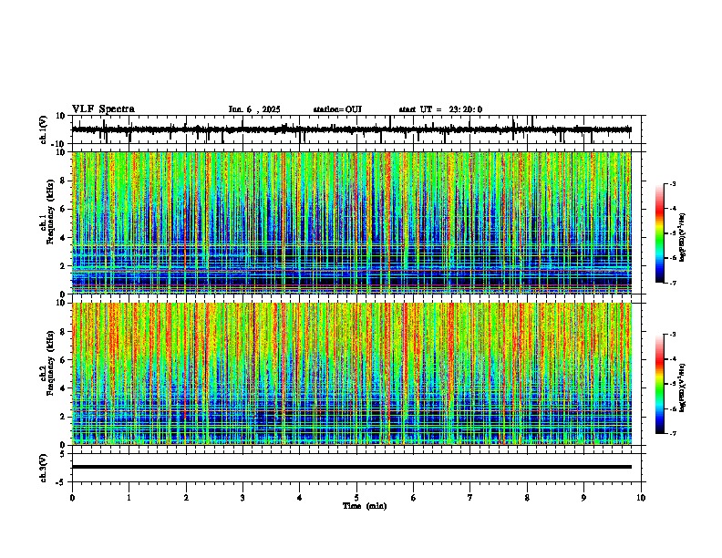Screen dimensions: 722x558
Task: Click the "VLF Spectra" title text
Action: [x=103, y=109]
